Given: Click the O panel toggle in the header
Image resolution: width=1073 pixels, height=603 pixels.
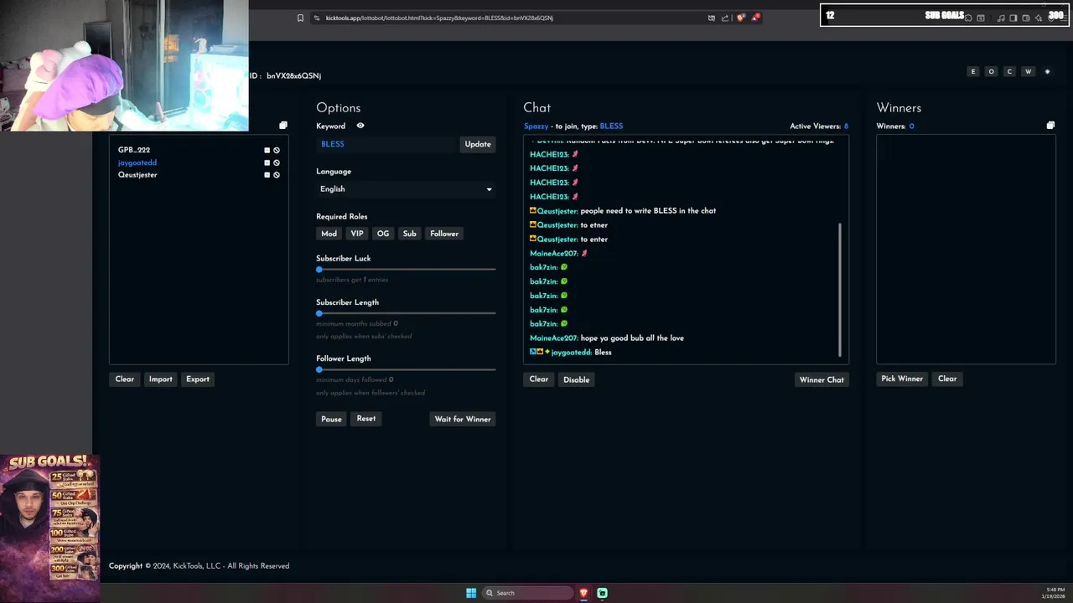Looking at the screenshot, I should coord(992,72).
